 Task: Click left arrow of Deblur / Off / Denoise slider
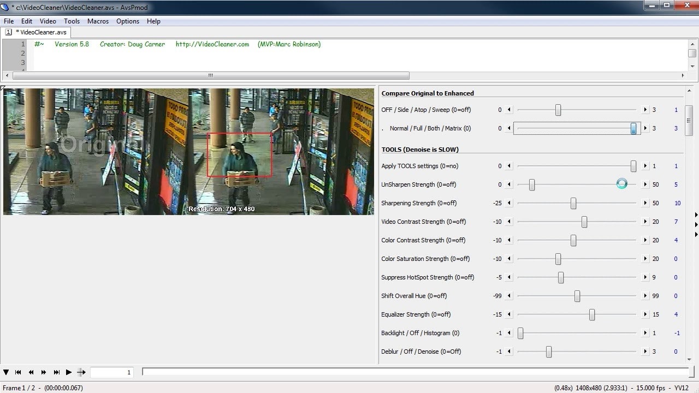click(510, 352)
